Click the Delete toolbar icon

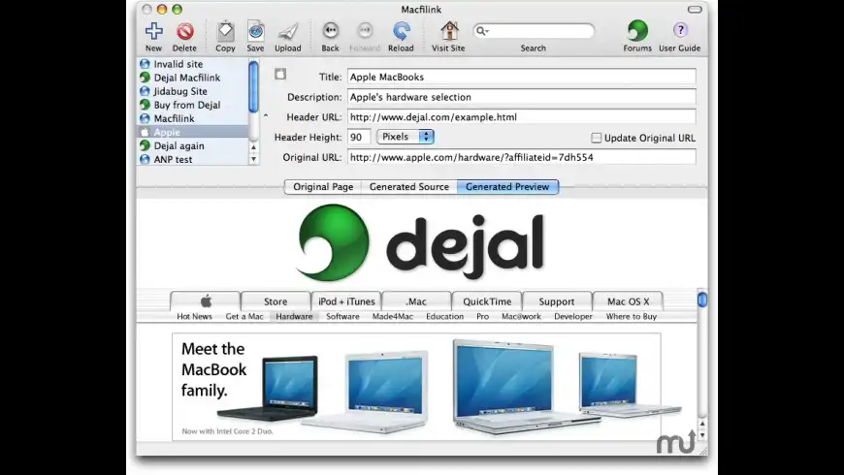[184, 31]
